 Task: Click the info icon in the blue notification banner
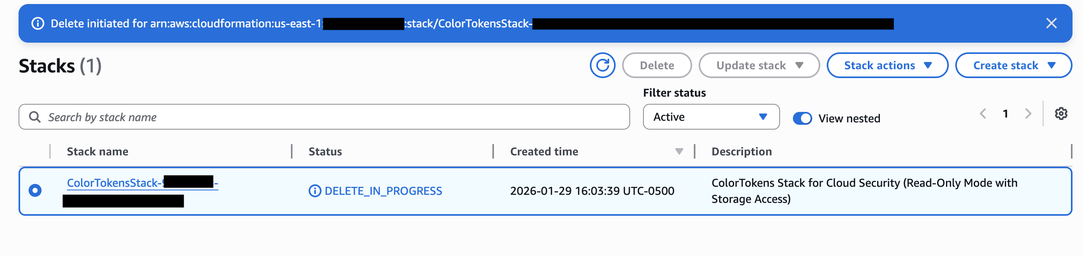point(38,23)
